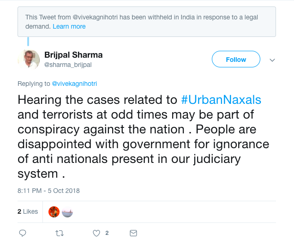
Task: Expand the tweet options chevron next to Follow
Action: coord(272,60)
